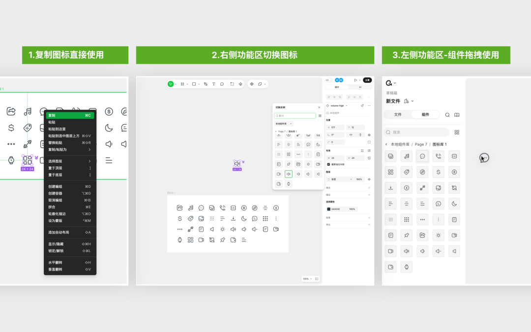Click the search icon beside 组件 tab
Image resolution: width=531 pixels, height=332 pixels.
pos(447,115)
